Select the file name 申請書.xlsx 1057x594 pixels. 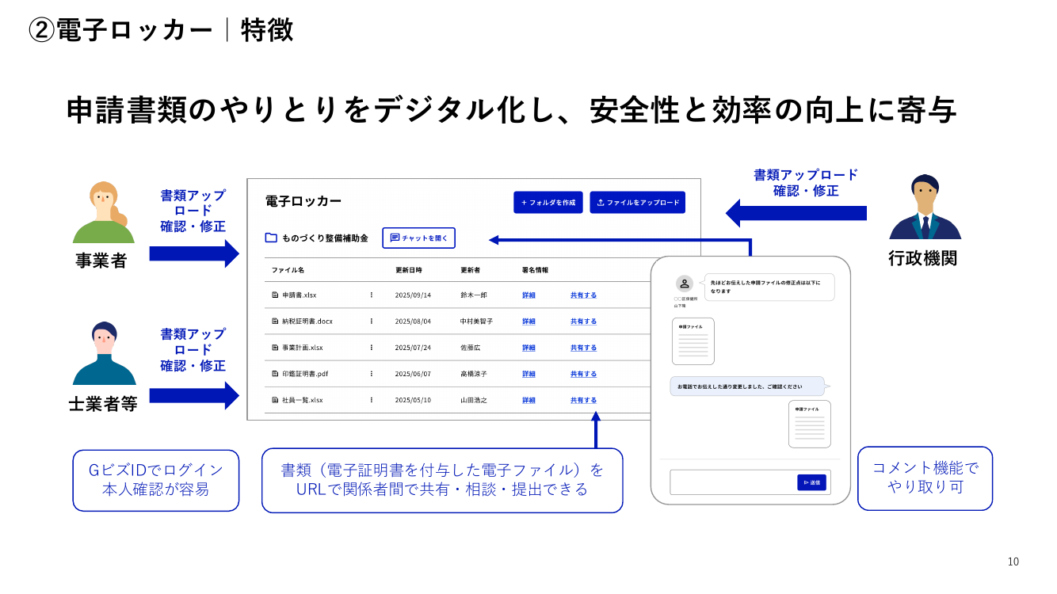click(x=300, y=295)
